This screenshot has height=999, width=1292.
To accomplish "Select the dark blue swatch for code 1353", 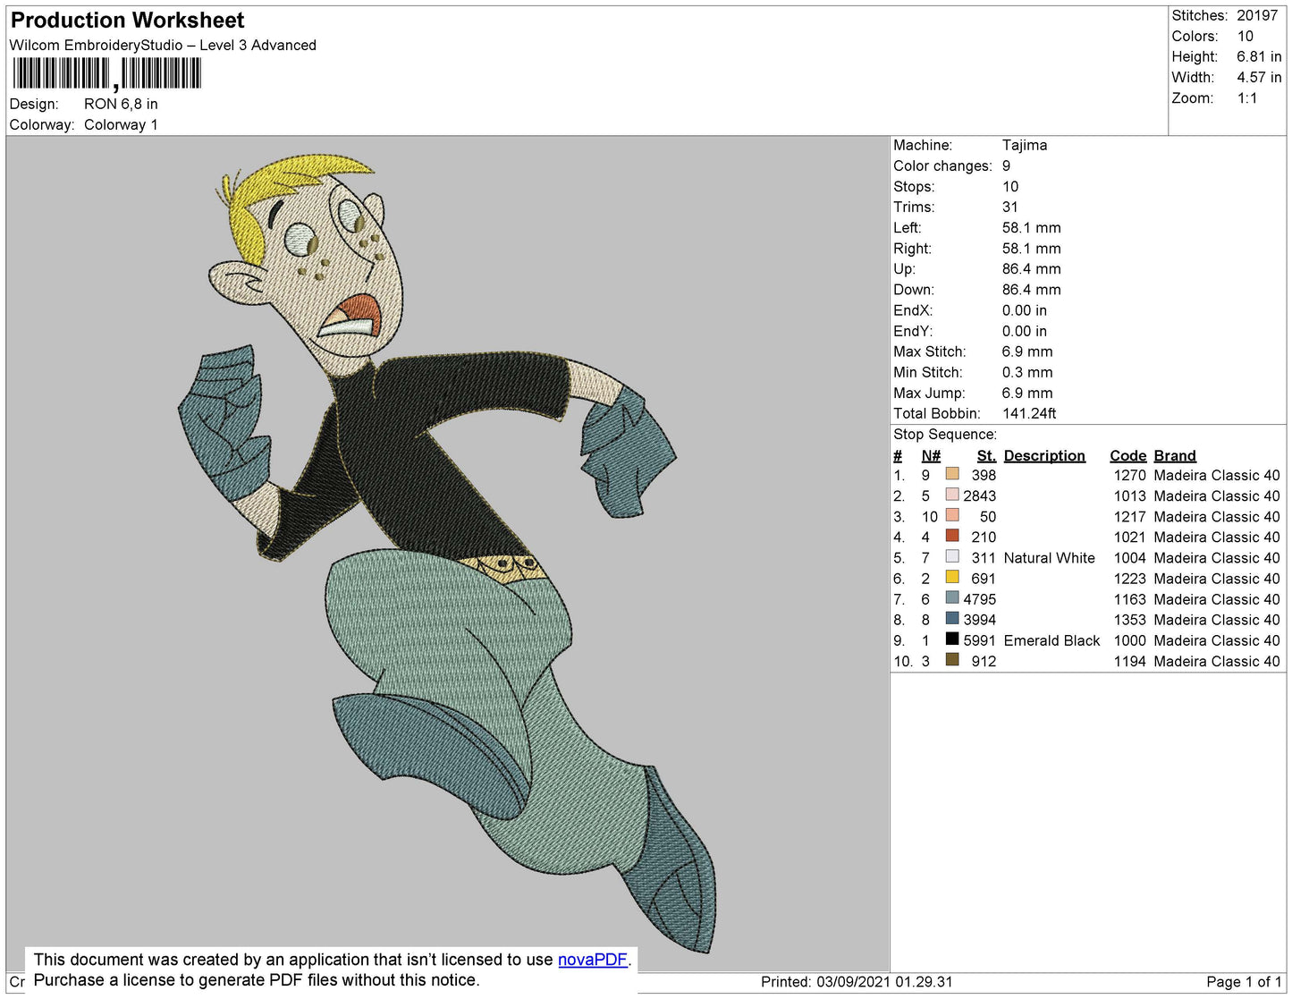I will click(x=952, y=618).
